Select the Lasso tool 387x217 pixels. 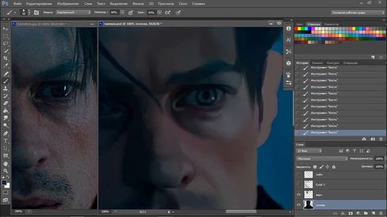click(5, 43)
